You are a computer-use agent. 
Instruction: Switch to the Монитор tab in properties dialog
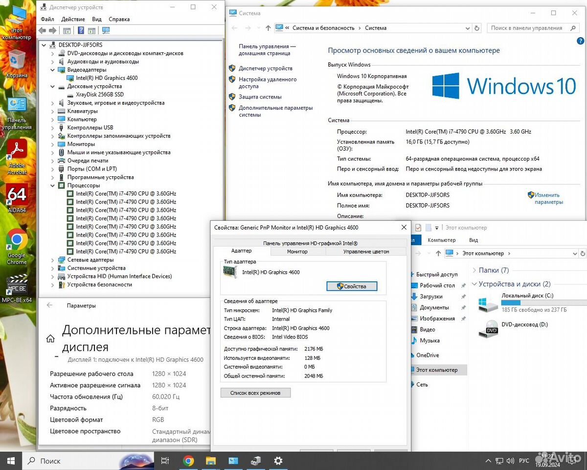(x=297, y=251)
